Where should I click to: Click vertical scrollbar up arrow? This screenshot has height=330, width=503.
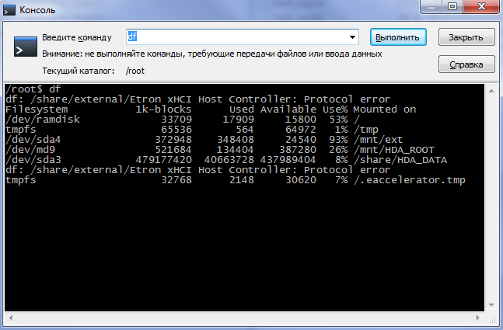491,91
